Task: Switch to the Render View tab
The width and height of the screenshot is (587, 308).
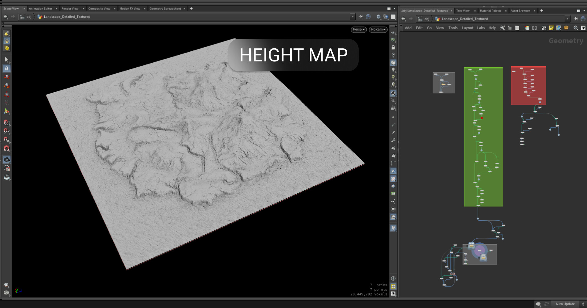Action: (70, 8)
